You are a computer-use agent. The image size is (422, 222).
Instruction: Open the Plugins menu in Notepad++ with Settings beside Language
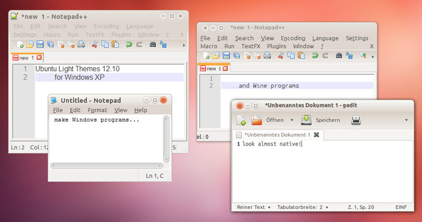tap(276, 46)
